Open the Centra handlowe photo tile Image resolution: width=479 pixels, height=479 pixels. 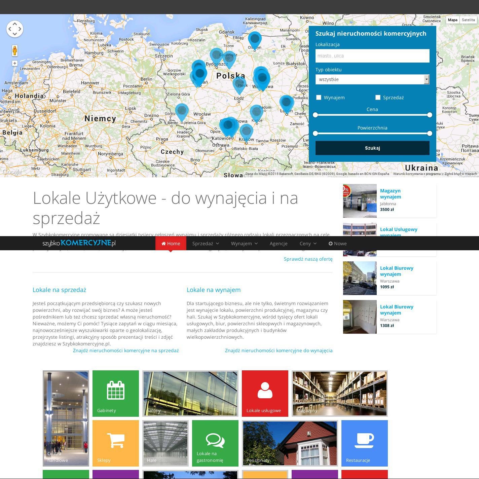tap(66, 418)
